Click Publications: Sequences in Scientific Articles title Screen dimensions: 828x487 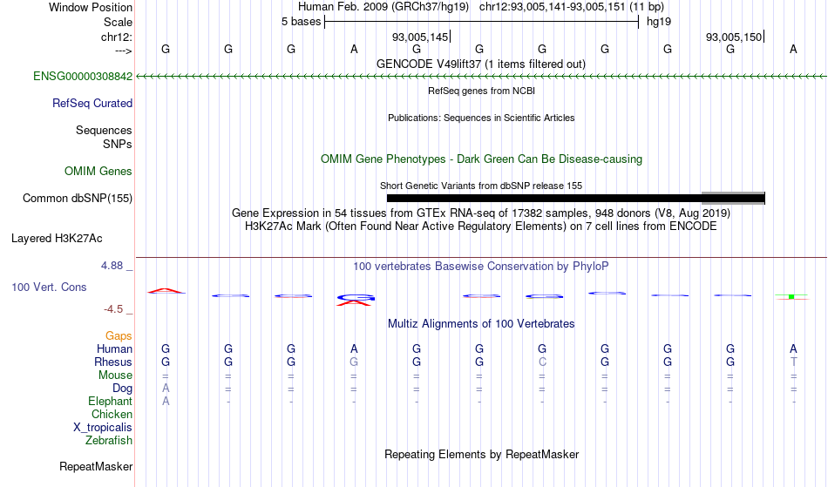[481, 118]
